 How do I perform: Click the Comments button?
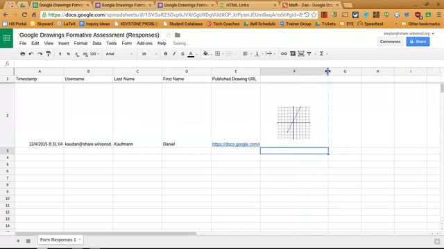coord(390,41)
